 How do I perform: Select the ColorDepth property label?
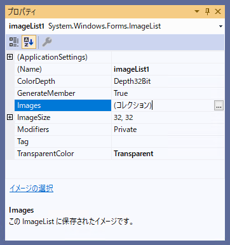point(63,81)
